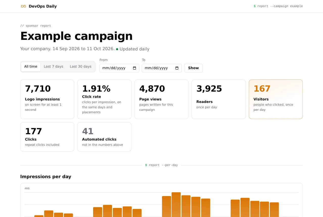
Task: Click the DevOps Daily infinity logo icon
Action: pyautogui.click(x=23, y=6)
